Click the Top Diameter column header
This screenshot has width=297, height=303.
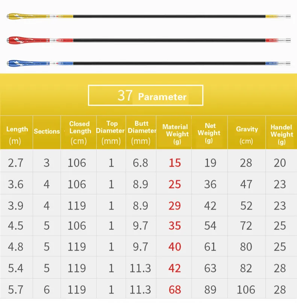pos(111,132)
